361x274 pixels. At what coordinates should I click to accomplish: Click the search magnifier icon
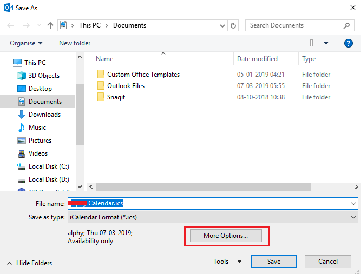pos(347,25)
